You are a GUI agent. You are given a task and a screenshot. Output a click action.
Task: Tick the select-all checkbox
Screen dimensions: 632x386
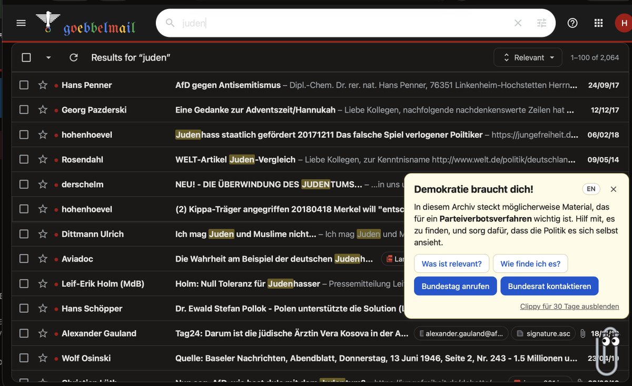[x=26, y=57]
